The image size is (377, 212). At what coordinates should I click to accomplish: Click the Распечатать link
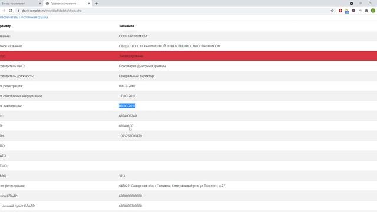(9, 17)
